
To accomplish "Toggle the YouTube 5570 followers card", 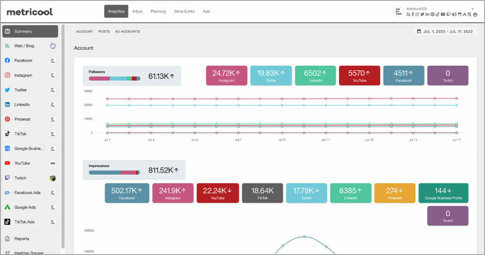I will pyautogui.click(x=359, y=75).
